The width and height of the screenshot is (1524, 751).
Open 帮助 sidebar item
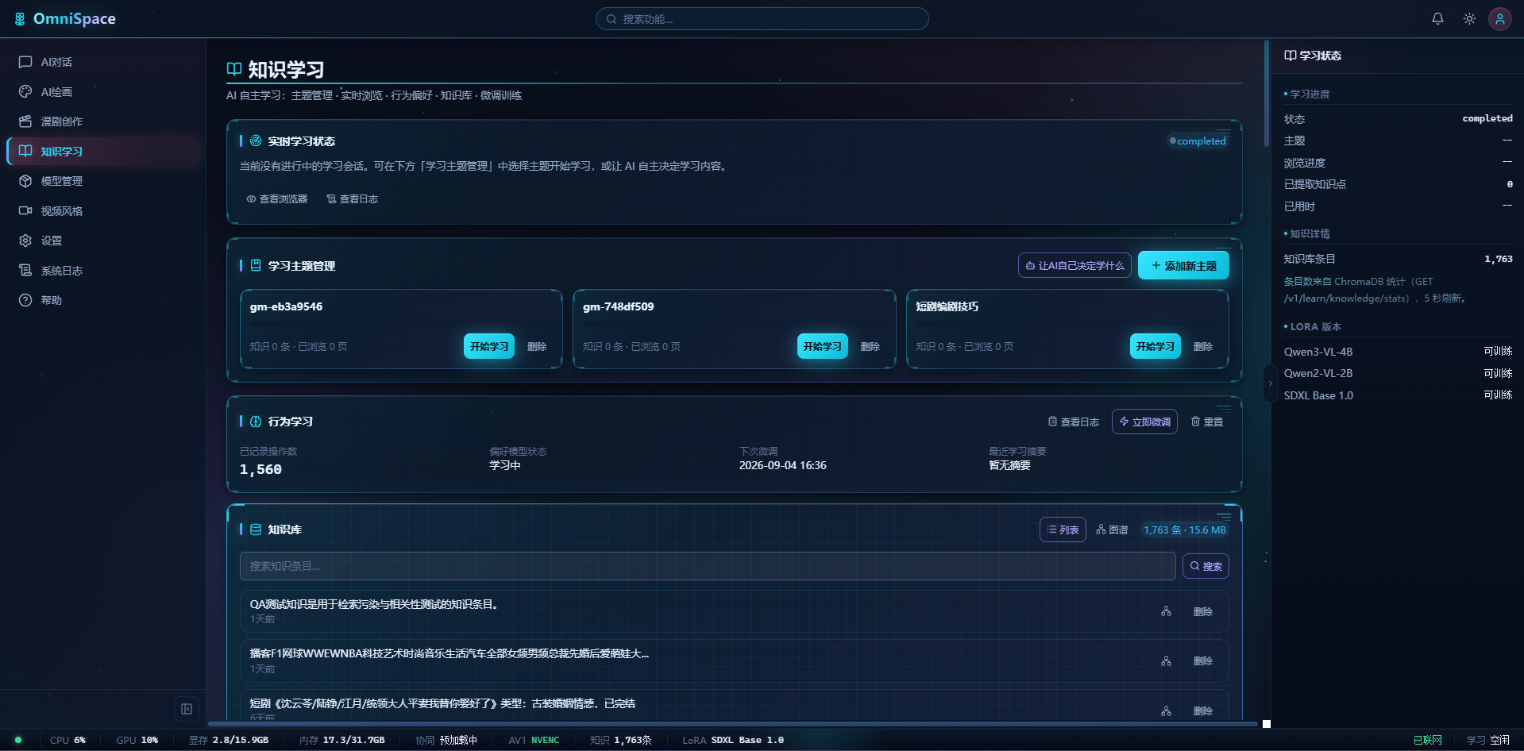click(x=103, y=300)
